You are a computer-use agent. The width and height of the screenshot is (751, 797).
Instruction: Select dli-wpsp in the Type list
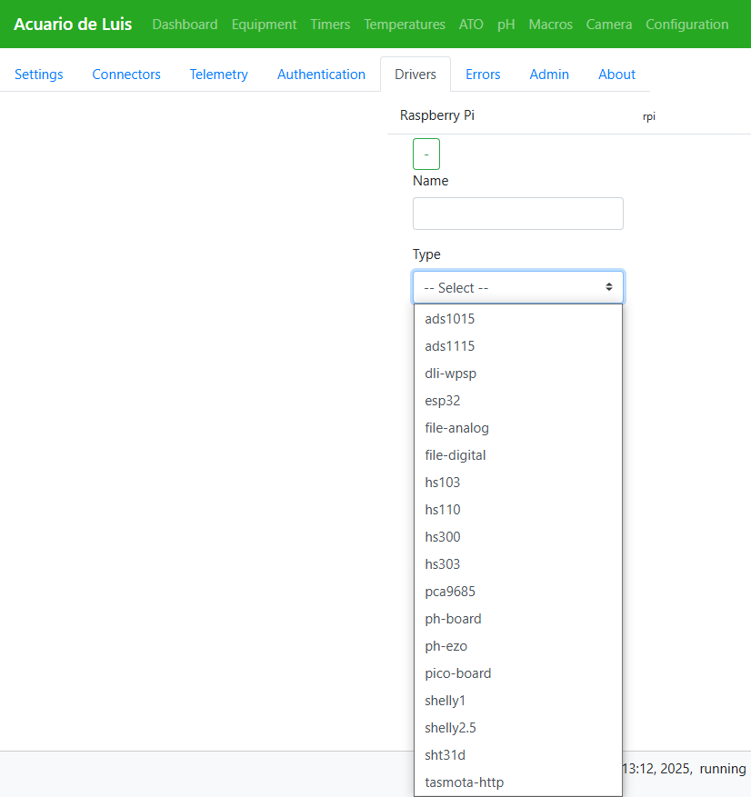[517, 374]
